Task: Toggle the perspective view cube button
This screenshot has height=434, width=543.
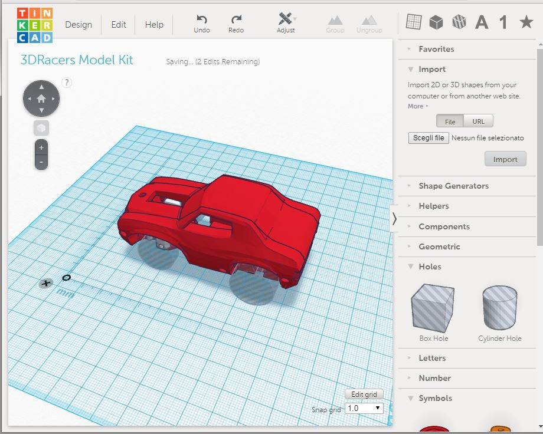Action: (41, 128)
